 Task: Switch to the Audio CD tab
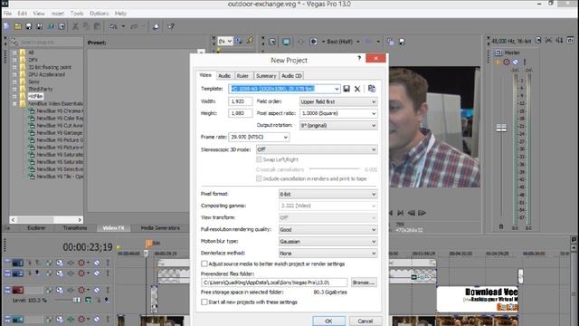coord(291,76)
